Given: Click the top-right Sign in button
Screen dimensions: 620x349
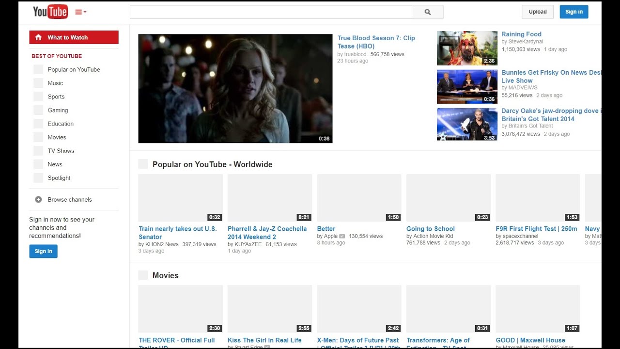Looking at the screenshot, I should tap(574, 12).
